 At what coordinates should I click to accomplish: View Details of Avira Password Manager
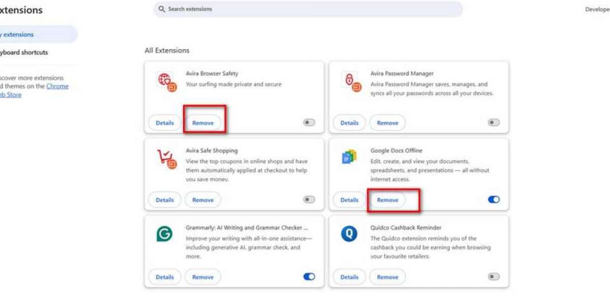pos(349,123)
